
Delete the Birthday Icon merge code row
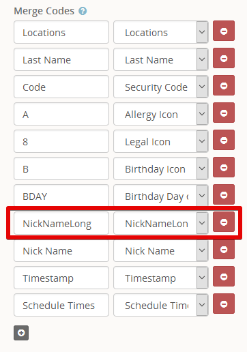point(224,167)
